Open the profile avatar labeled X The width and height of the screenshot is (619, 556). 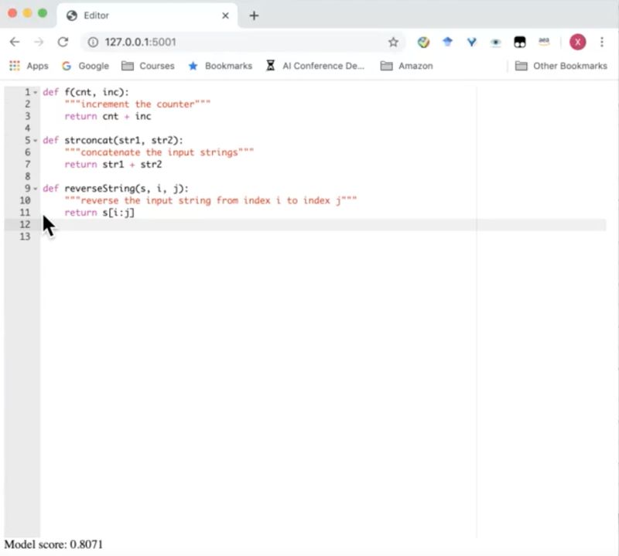click(577, 43)
